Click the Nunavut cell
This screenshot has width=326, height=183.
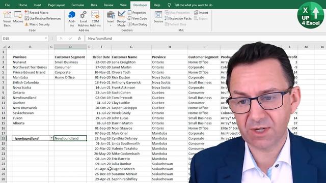(x=31, y=62)
